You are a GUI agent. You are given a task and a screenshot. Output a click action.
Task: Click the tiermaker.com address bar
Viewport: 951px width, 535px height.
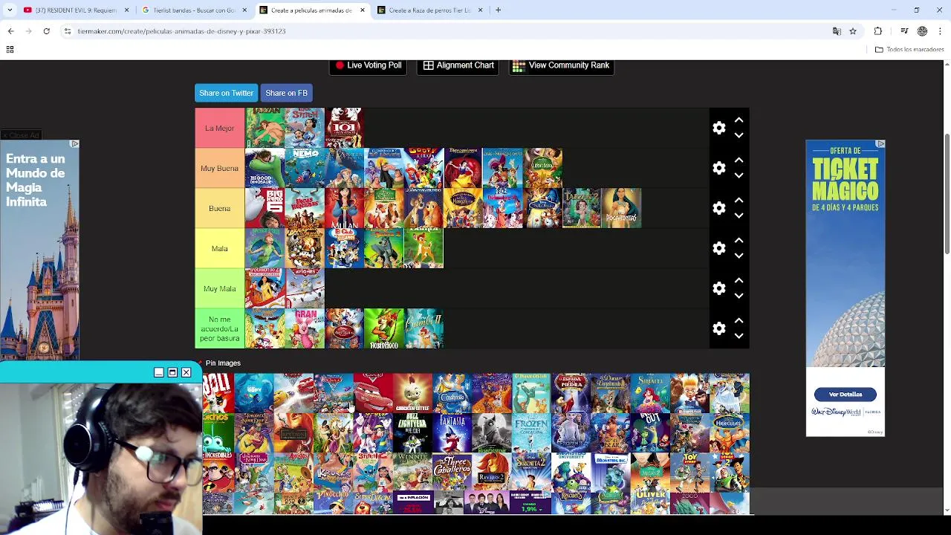[x=446, y=31]
